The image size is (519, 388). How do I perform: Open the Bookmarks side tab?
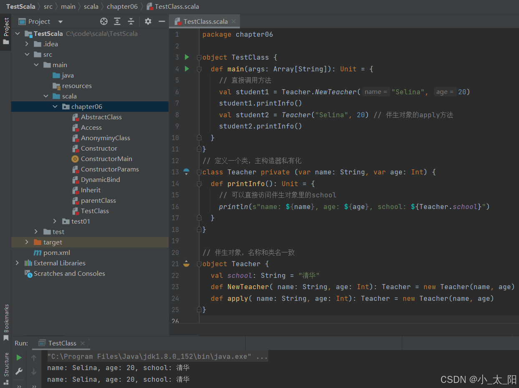[6, 322]
